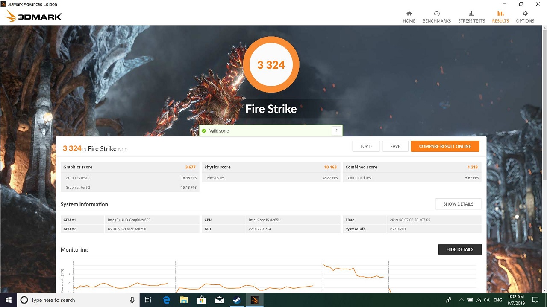Select the Combined score value 1 218
This screenshot has width=547, height=307.
[x=473, y=167]
